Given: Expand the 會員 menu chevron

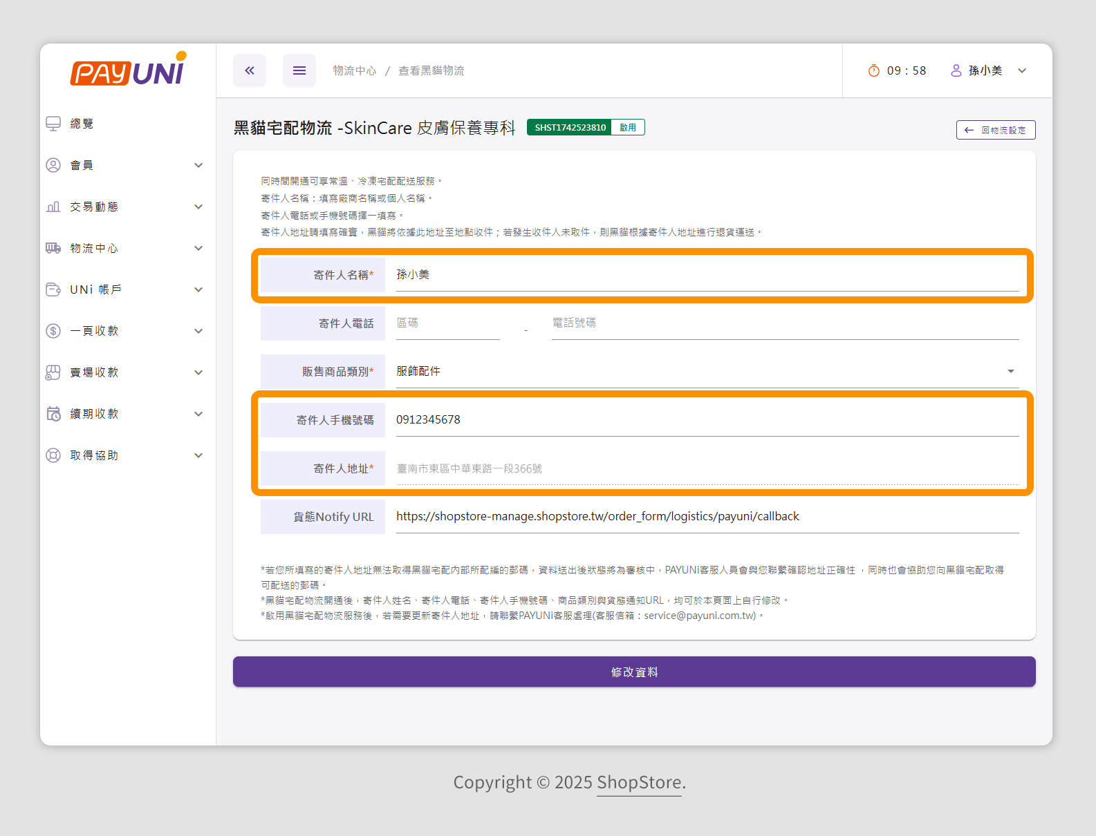Looking at the screenshot, I should click(x=198, y=165).
